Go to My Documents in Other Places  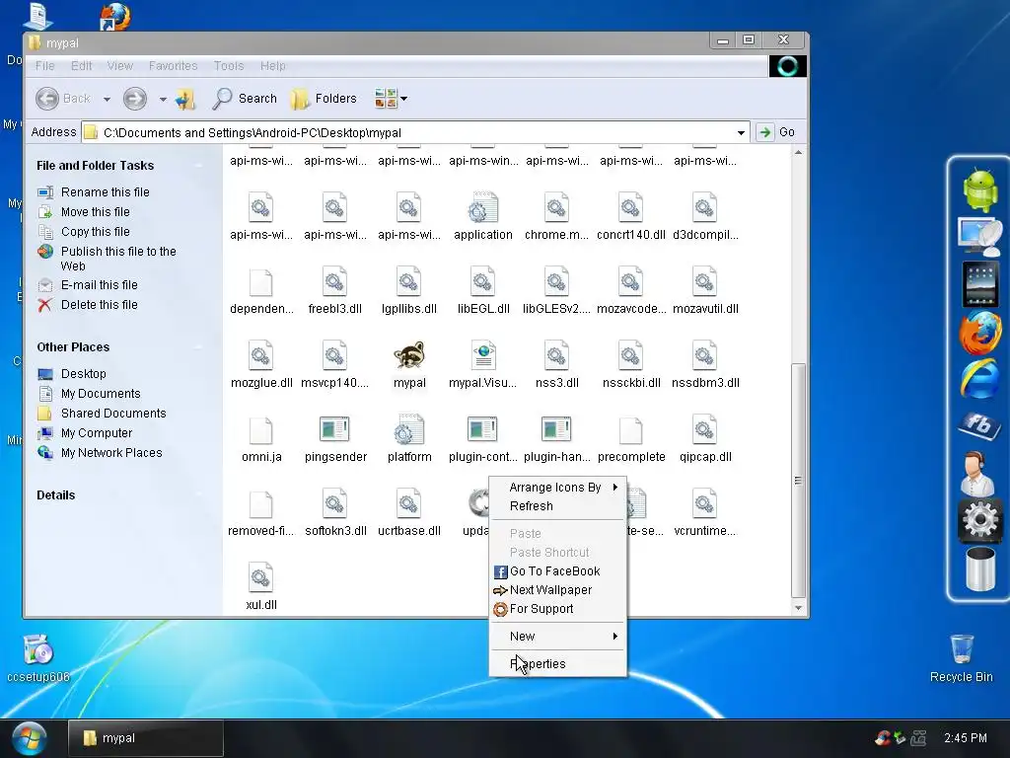click(101, 394)
